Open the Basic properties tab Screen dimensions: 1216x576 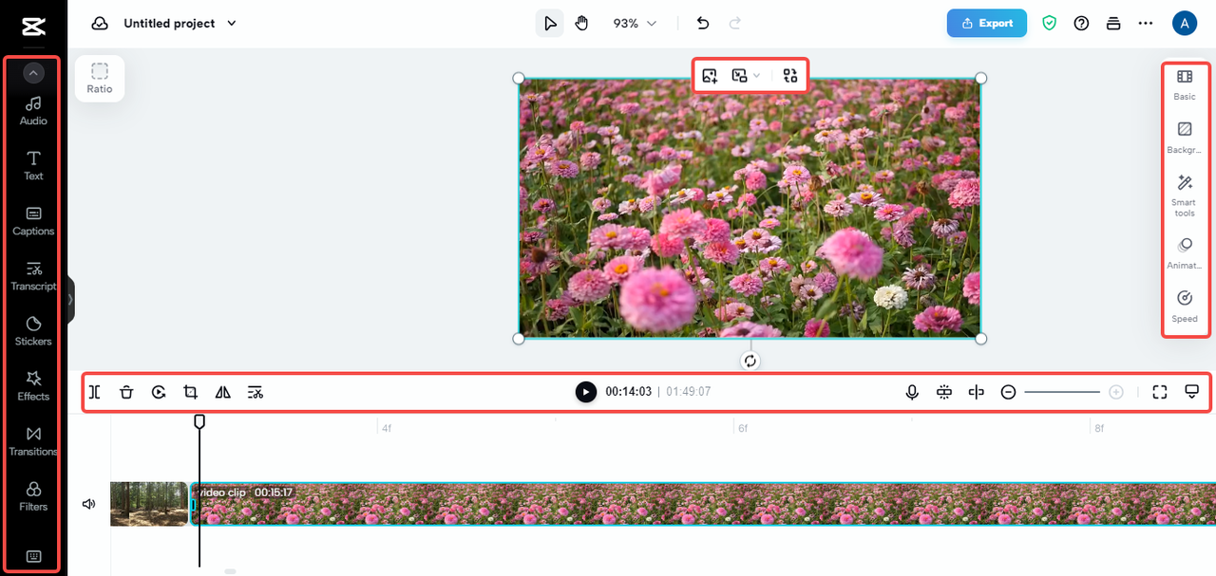point(1185,84)
